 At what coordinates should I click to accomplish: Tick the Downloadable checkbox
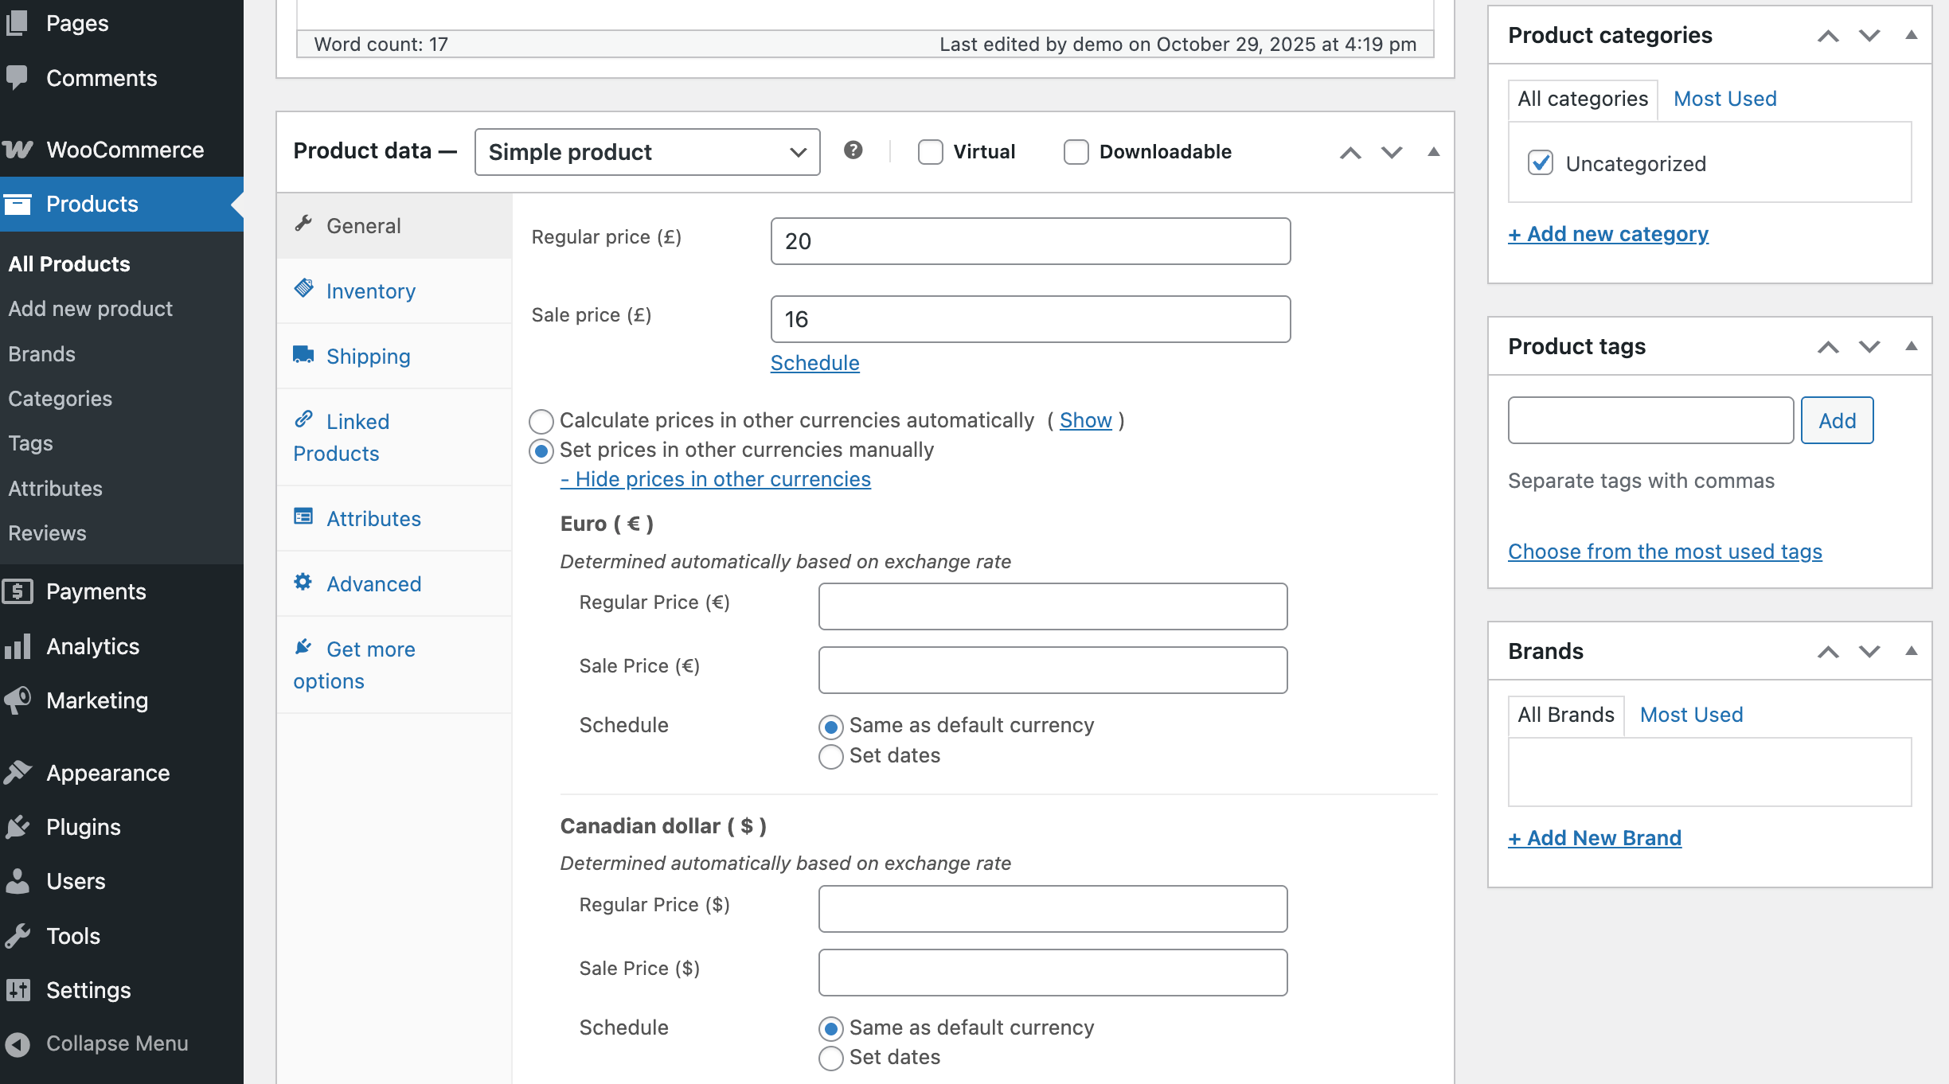coord(1076,152)
